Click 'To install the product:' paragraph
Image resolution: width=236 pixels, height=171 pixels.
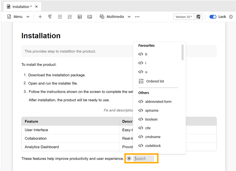click(x=39, y=65)
